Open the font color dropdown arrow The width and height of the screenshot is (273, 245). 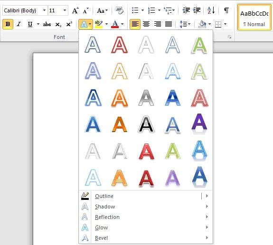tap(122, 24)
